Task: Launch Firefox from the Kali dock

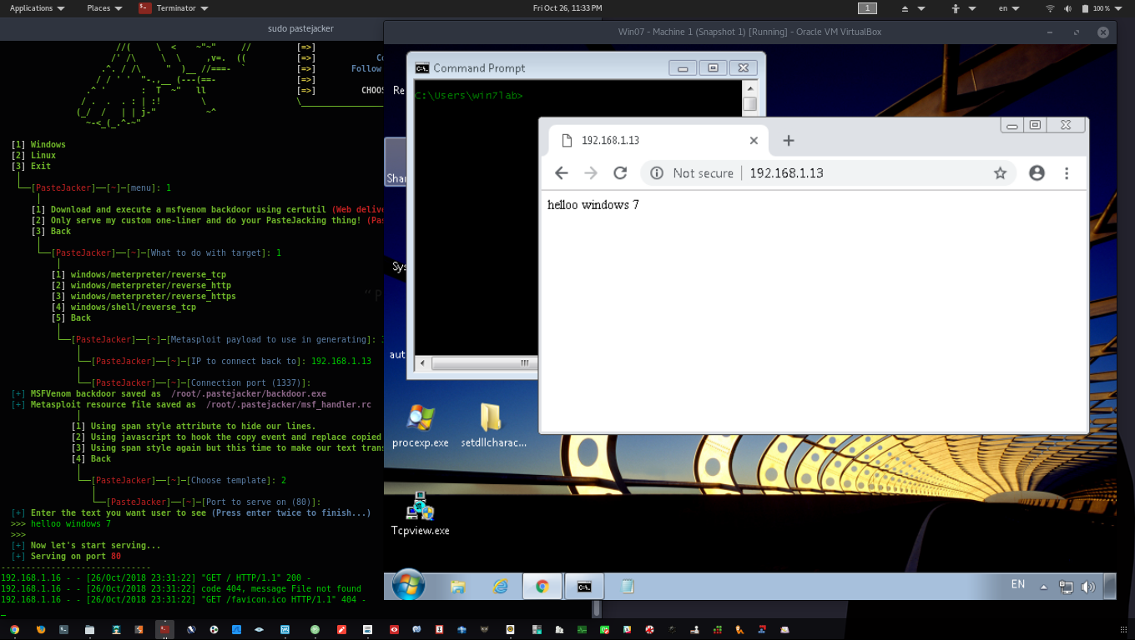Action: click(41, 630)
